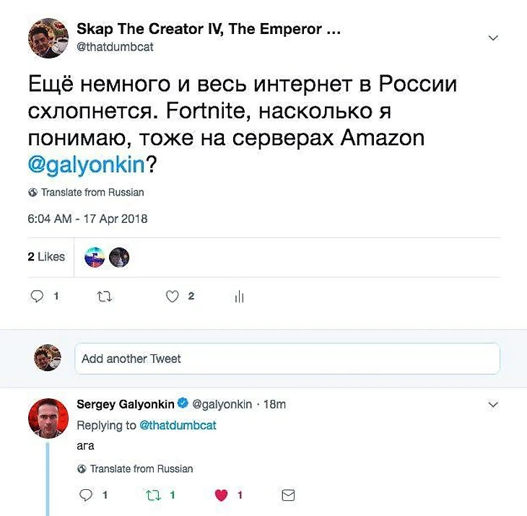Viewport: 527px width, 516px height.
Task: Click the Add another Tweet field
Action: point(287,359)
